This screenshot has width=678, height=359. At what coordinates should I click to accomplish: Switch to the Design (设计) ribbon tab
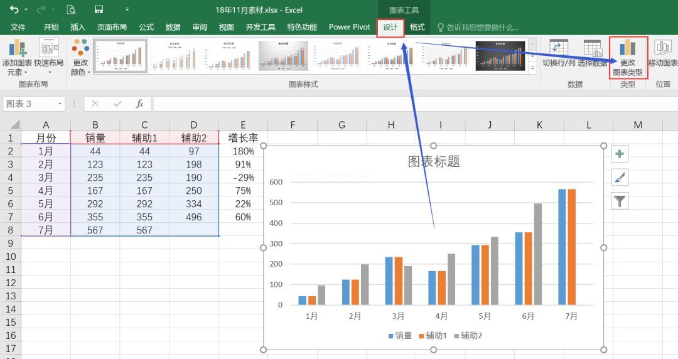tap(390, 27)
